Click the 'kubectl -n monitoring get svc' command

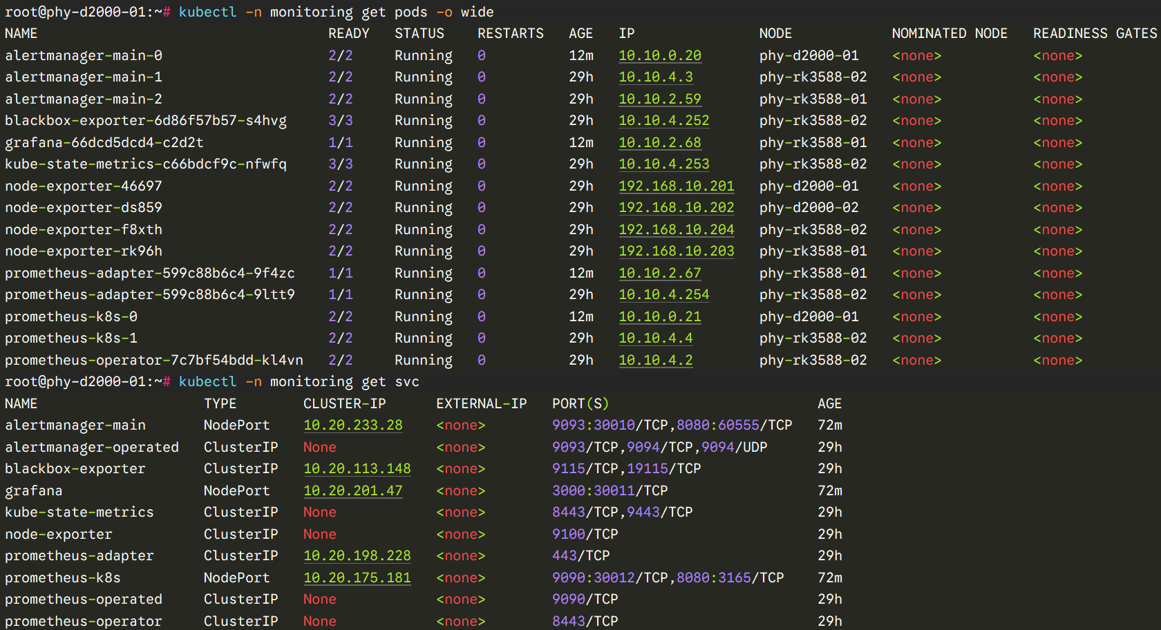[299, 381]
